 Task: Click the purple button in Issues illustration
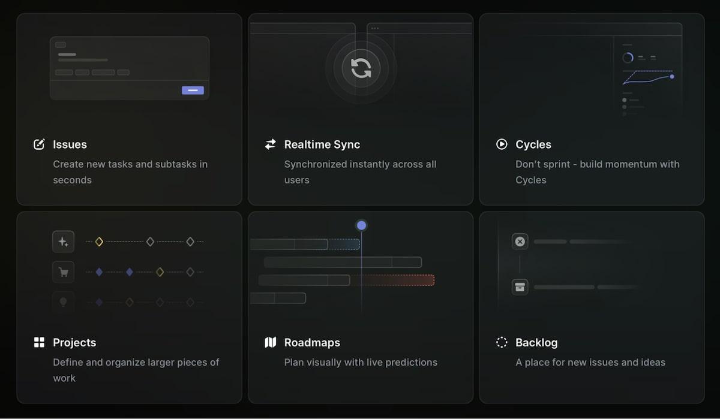[x=193, y=90]
